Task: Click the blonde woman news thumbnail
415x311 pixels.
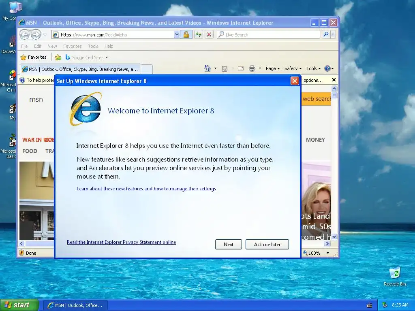Action: click(316, 201)
